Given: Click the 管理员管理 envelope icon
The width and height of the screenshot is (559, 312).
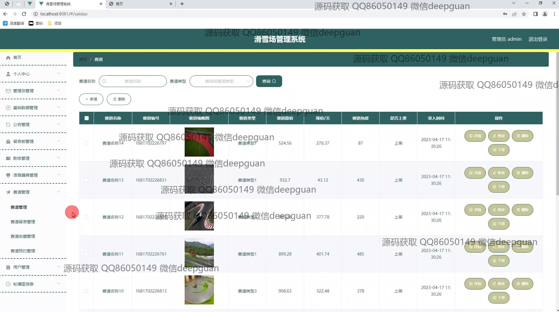Looking at the screenshot, I should coord(8,91).
